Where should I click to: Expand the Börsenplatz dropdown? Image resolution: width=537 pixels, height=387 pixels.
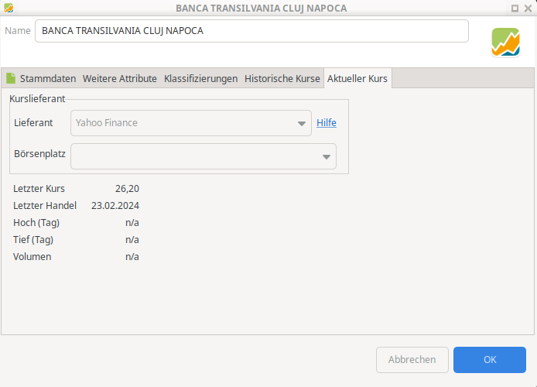[x=204, y=156]
